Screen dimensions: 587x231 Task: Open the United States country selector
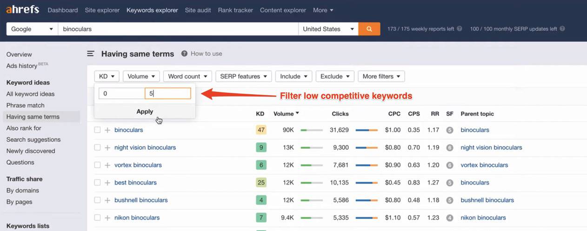(x=328, y=29)
